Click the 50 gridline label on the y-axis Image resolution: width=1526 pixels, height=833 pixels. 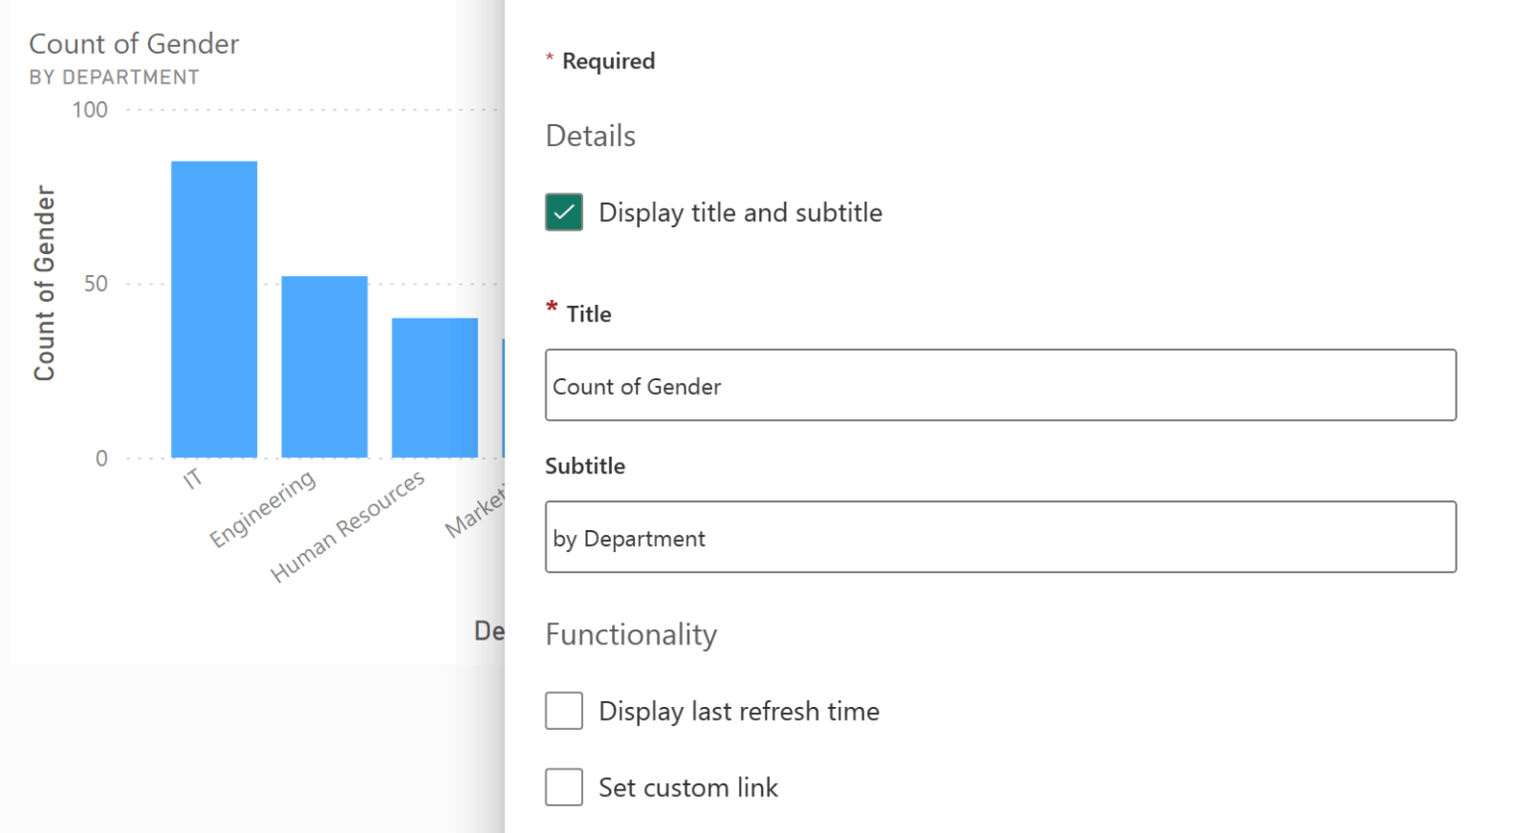click(88, 283)
